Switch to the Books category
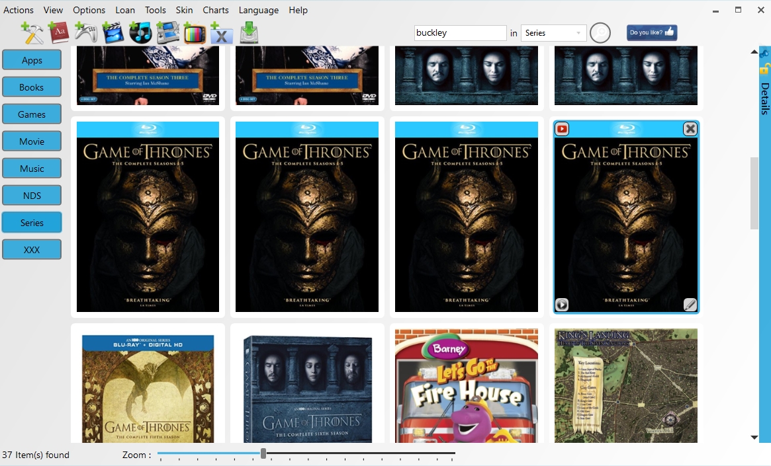 tap(32, 87)
